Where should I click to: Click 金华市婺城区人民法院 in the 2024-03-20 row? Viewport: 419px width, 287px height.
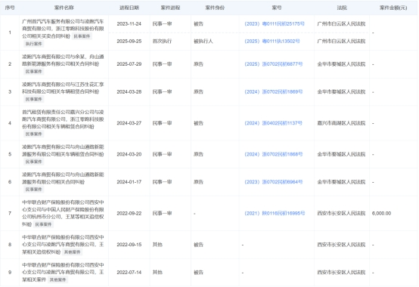[x=341, y=154]
